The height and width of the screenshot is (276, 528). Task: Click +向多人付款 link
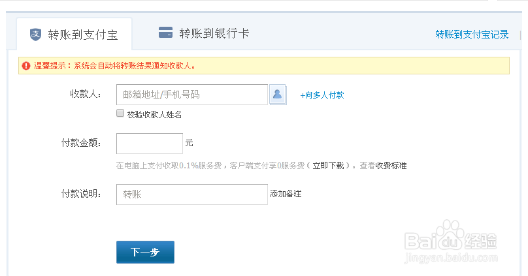point(322,95)
